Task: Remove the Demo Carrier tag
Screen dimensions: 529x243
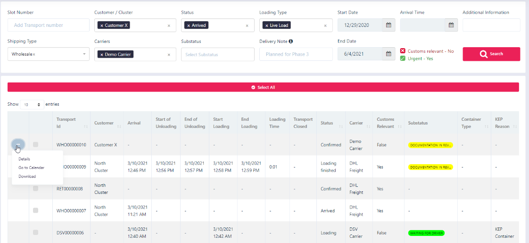Action: coord(102,55)
